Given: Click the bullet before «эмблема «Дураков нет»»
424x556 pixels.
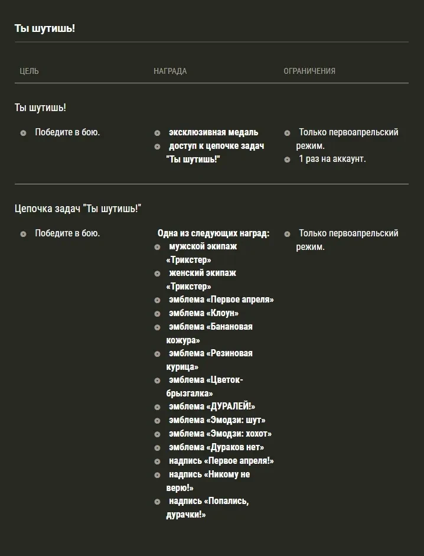Looking at the screenshot, I should point(157,448).
